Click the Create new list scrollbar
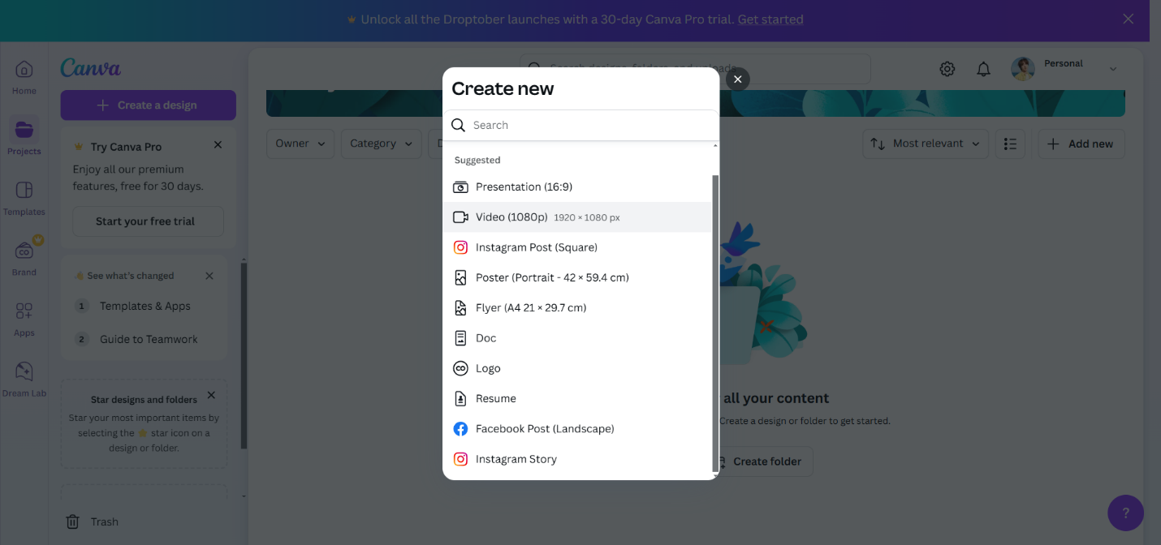This screenshot has height=545, width=1161. pyautogui.click(x=715, y=322)
